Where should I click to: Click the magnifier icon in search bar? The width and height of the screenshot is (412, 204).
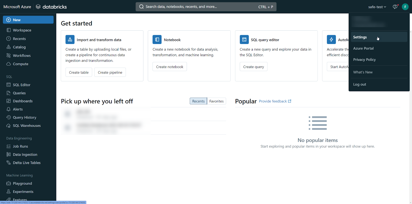(141, 7)
